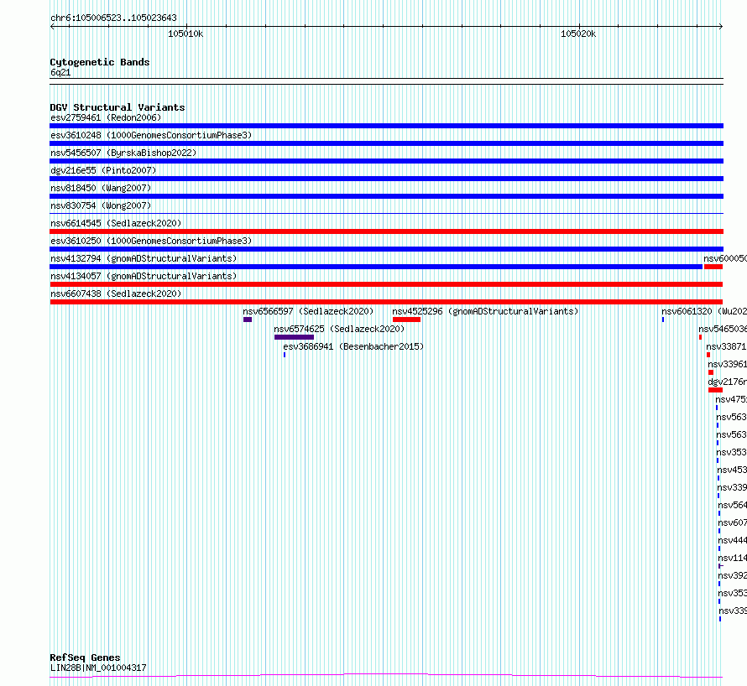Open the Cytogenetic Bands track title
Screen dimensions: 747x686
100,62
